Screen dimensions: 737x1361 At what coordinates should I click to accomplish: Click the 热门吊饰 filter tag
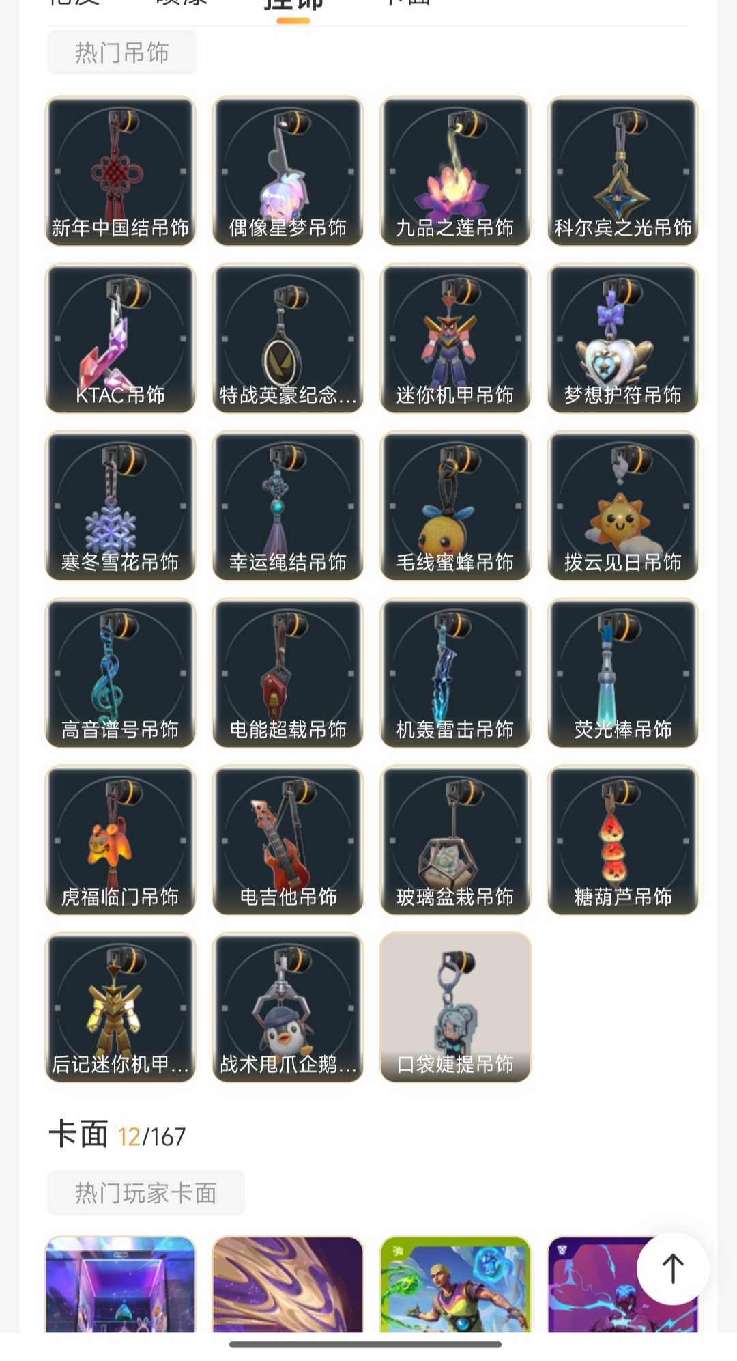(x=122, y=53)
